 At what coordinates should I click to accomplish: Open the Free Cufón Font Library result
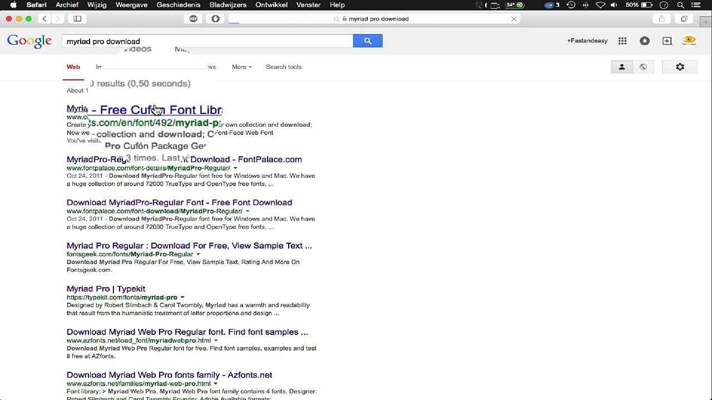coord(145,109)
